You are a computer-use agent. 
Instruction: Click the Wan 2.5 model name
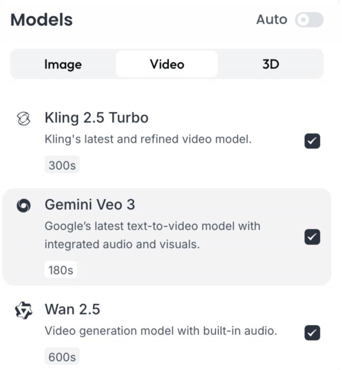point(72,310)
